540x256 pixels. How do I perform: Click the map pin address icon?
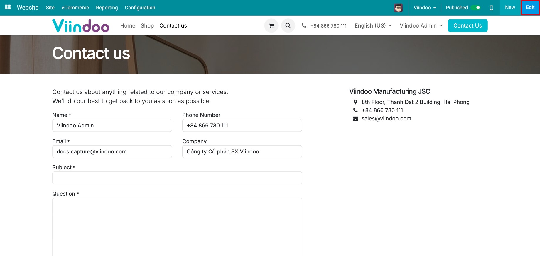click(x=355, y=102)
